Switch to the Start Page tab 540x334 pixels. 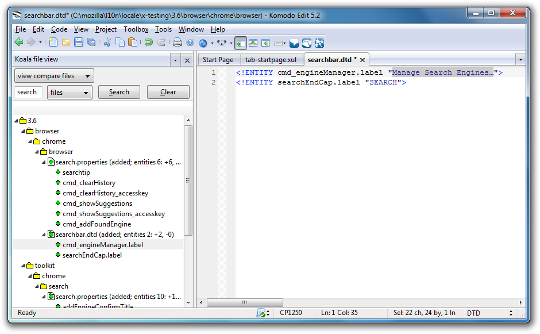(218, 60)
